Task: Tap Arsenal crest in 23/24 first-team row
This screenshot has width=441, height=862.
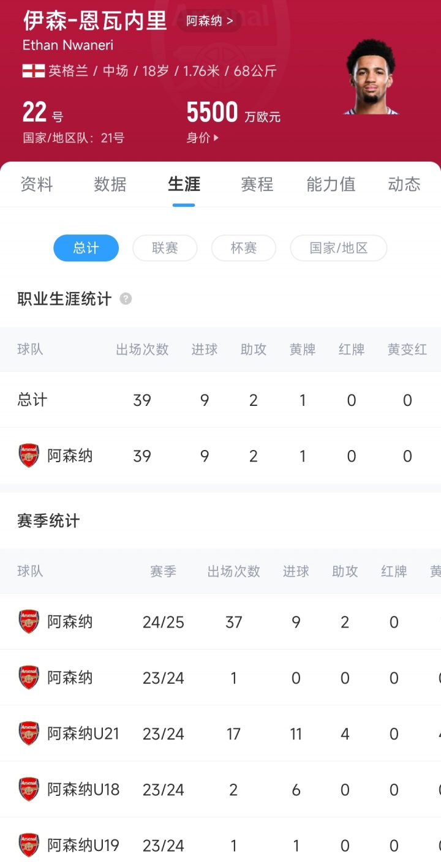Action: tap(29, 678)
